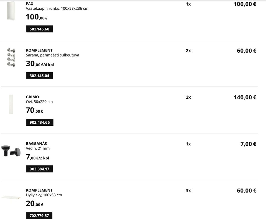
Task: Click the KOMPLEMENT hinge product image
Action: point(11,58)
